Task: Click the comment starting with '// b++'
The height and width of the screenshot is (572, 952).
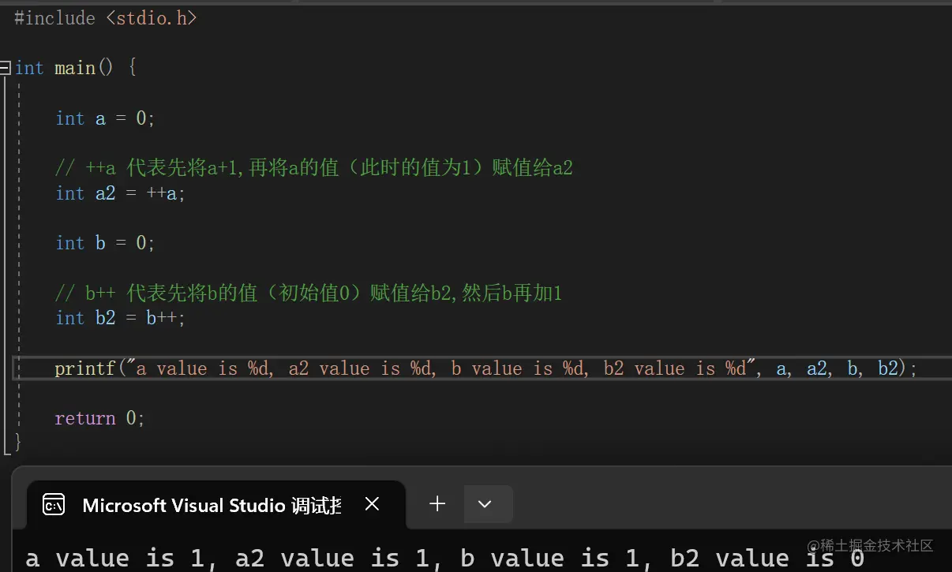Action: [x=309, y=294]
